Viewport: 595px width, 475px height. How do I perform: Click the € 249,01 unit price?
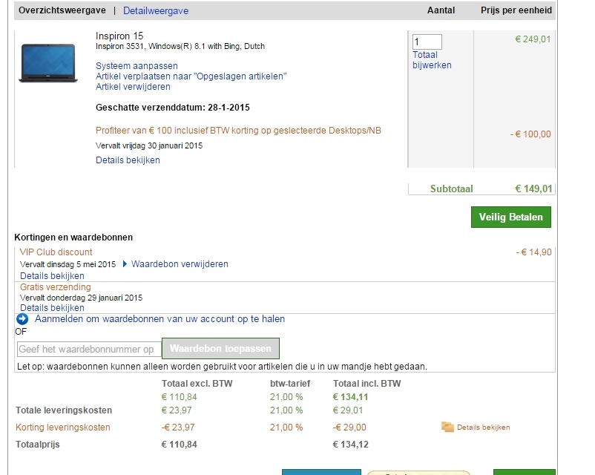[533, 39]
